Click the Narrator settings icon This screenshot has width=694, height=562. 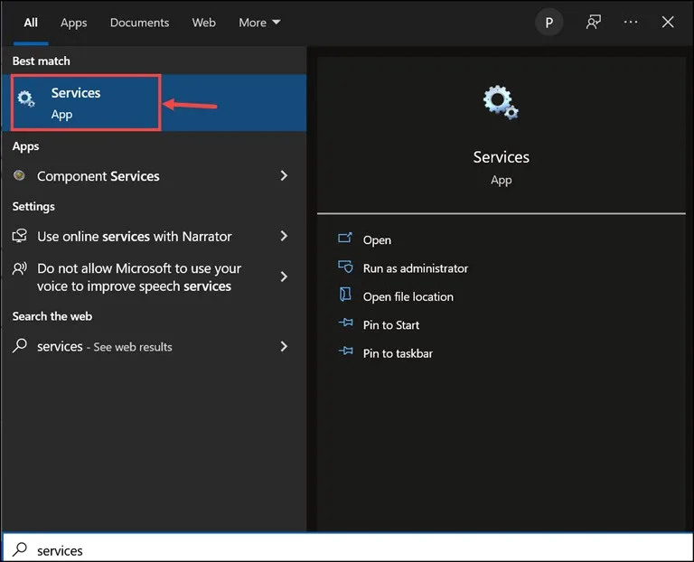[x=20, y=236]
